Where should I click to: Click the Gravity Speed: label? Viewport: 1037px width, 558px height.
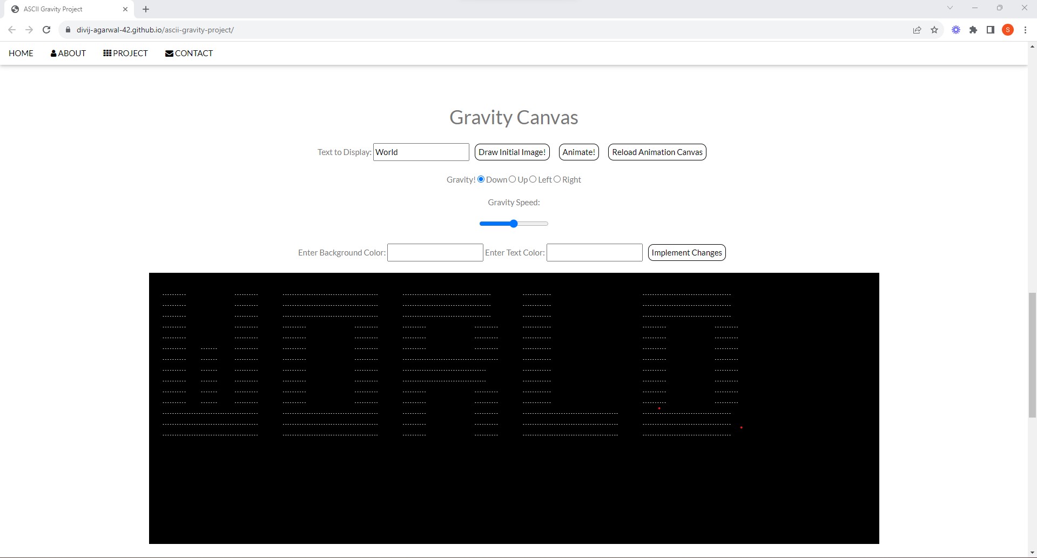pos(514,203)
